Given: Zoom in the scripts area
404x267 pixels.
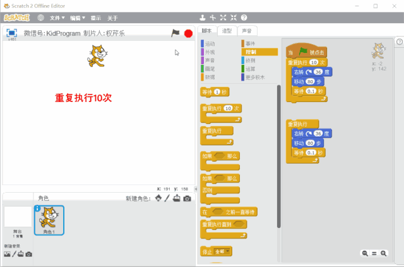Looking at the screenshot, I should point(383,253).
